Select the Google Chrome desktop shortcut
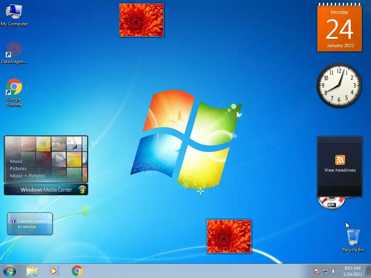The width and height of the screenshot is (371, 278). [x=14, y=92]
